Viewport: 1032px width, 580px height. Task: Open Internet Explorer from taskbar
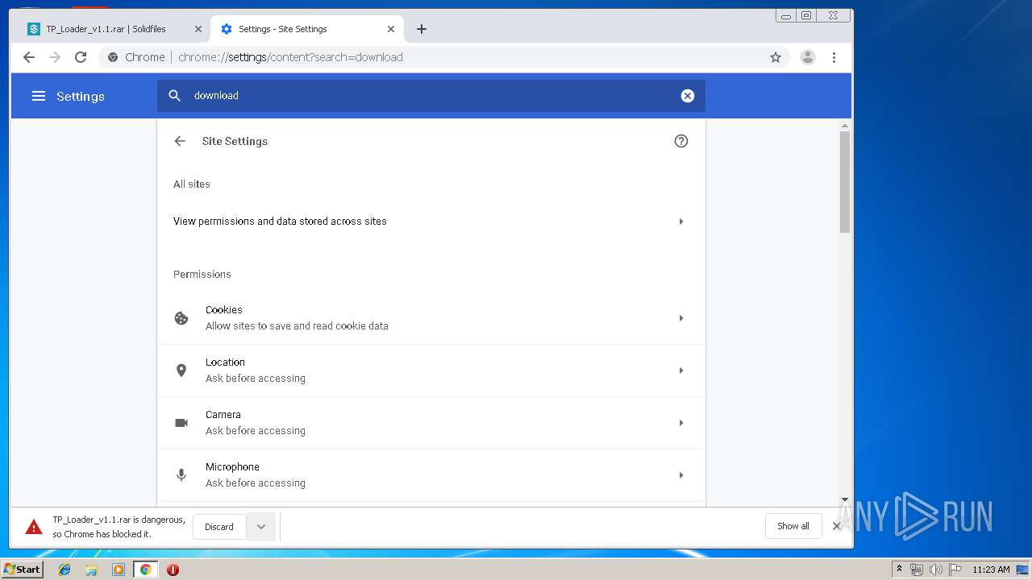pyautogui.click(x=64, y=570)
